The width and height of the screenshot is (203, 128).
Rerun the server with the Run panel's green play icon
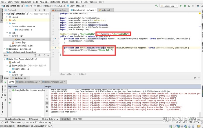5,82
